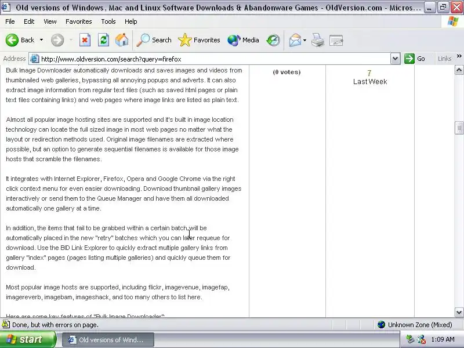Click the paragraph starting "It integrates with Internet Explorer"
Viewport: 464px width, 348px height.
124,194
